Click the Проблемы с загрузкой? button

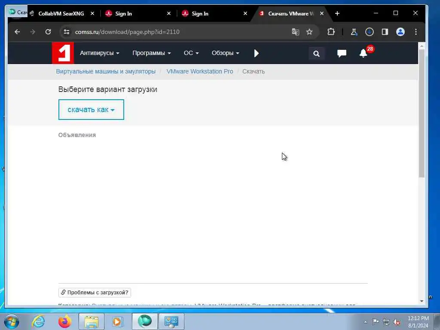[95, 292]
